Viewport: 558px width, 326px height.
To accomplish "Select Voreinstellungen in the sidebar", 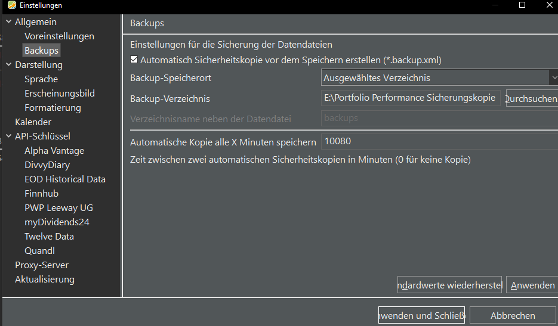I will (59, 36).
